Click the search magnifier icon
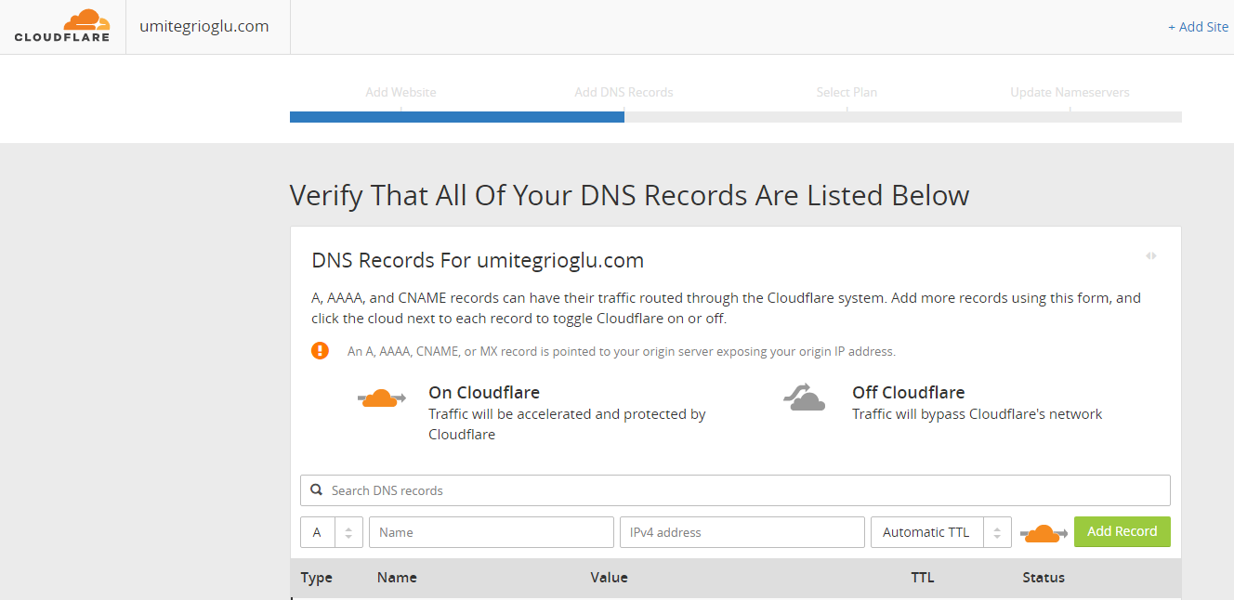This screenshot has width=1234, height=600. (x=317, y=489)
